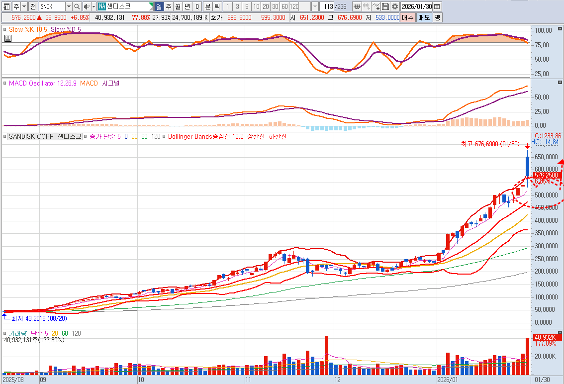This screenshot has width=564, height=384.
Task: Open the data grid icon in Stochastic panel
Action: 7,38
